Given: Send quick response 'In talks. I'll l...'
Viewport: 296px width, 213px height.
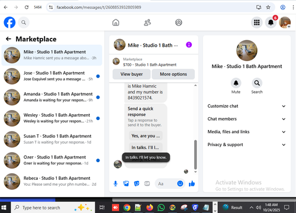Looking at the screenshot, I should coord(146,147).
